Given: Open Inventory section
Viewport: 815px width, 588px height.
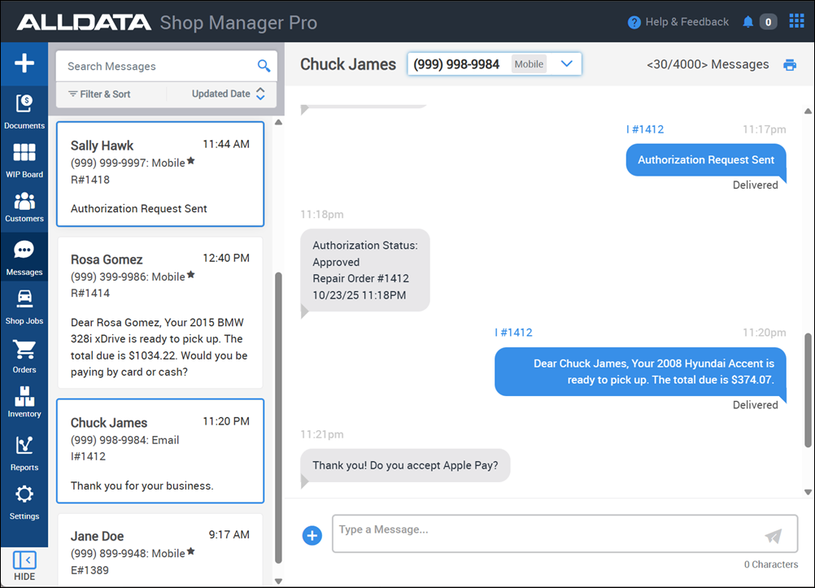Looking at the screenshot, I should (x=24, y=402).
